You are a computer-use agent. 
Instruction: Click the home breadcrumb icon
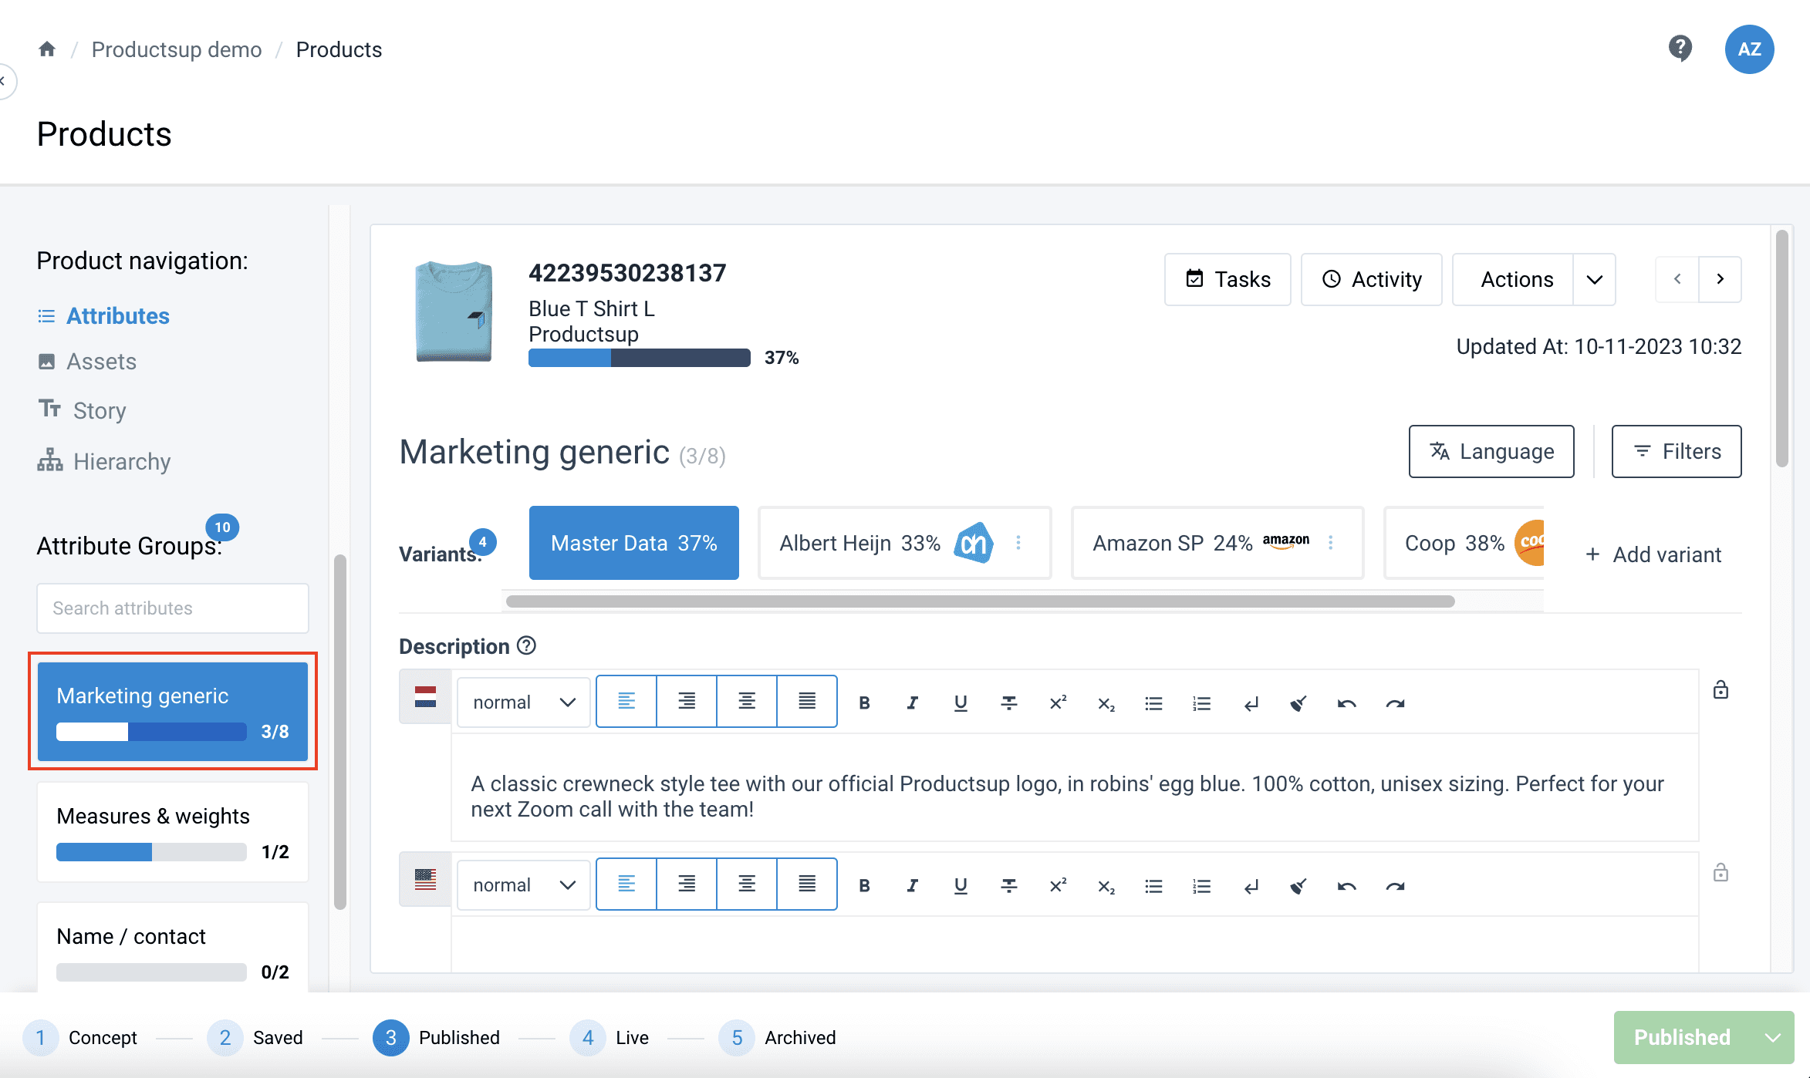tap(47, 49)
